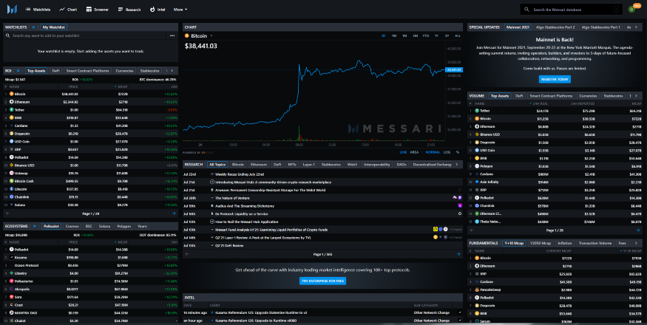This screenshot has height=325, width=647.
Task: Set chart range to ALL
Action: (457, 36)
